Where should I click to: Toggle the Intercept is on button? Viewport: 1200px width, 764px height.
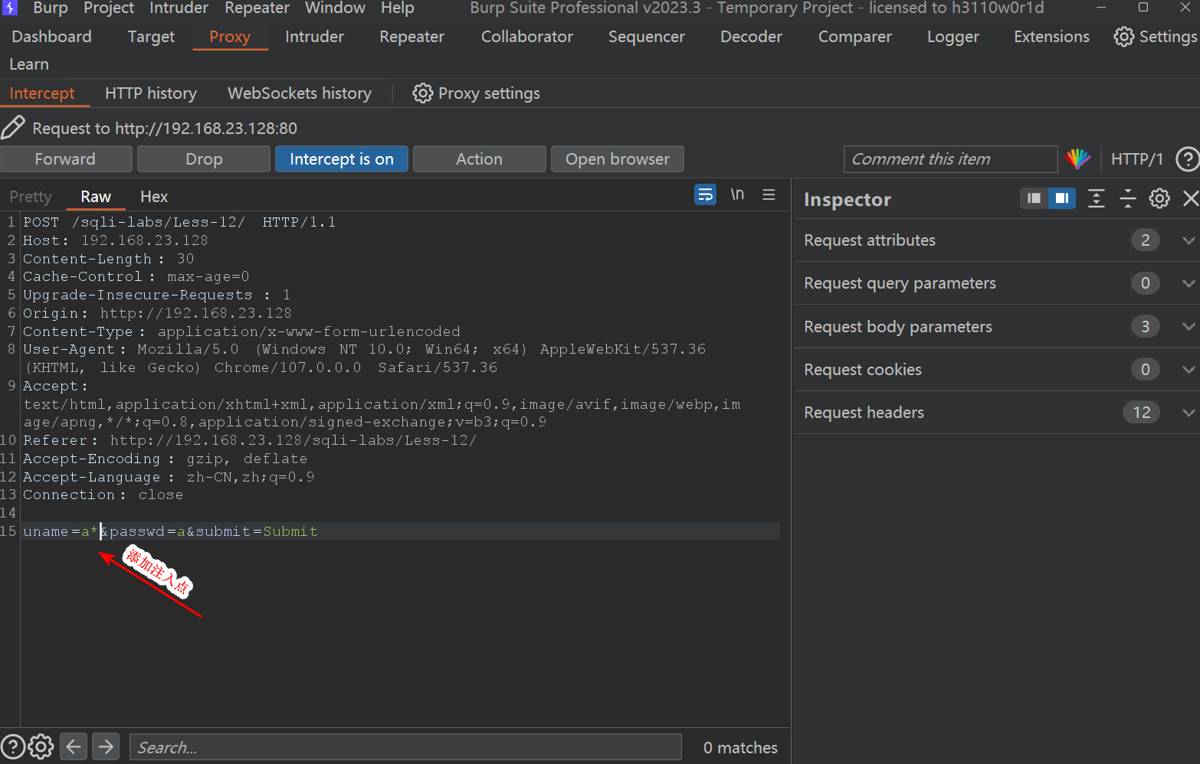pos(341,159)
